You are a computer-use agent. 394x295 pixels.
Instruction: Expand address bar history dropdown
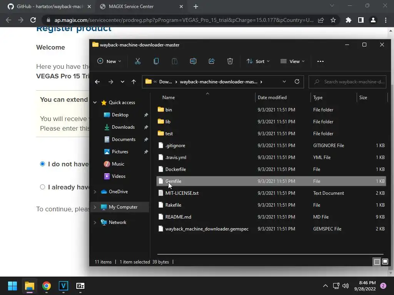[x=284, y=81]
